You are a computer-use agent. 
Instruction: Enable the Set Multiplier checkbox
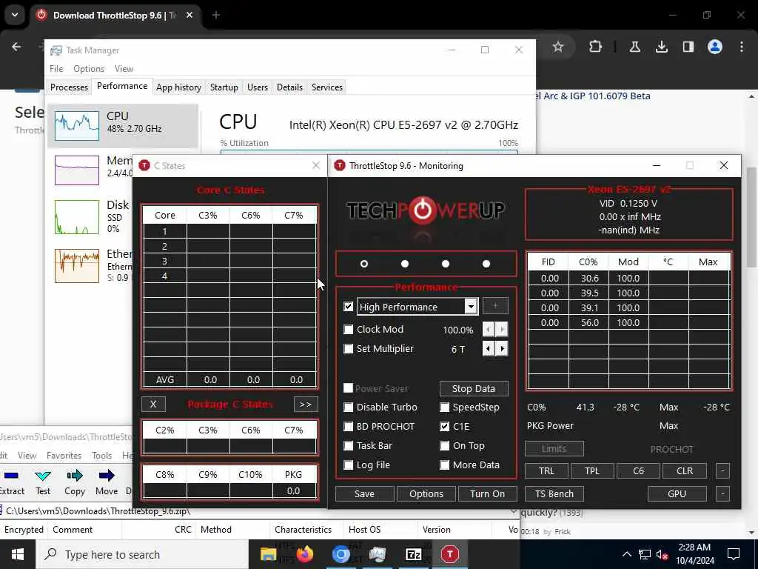[x=348, y=349]
